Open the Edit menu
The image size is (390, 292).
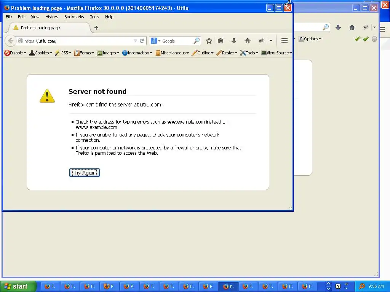click(x=21, y=17)
